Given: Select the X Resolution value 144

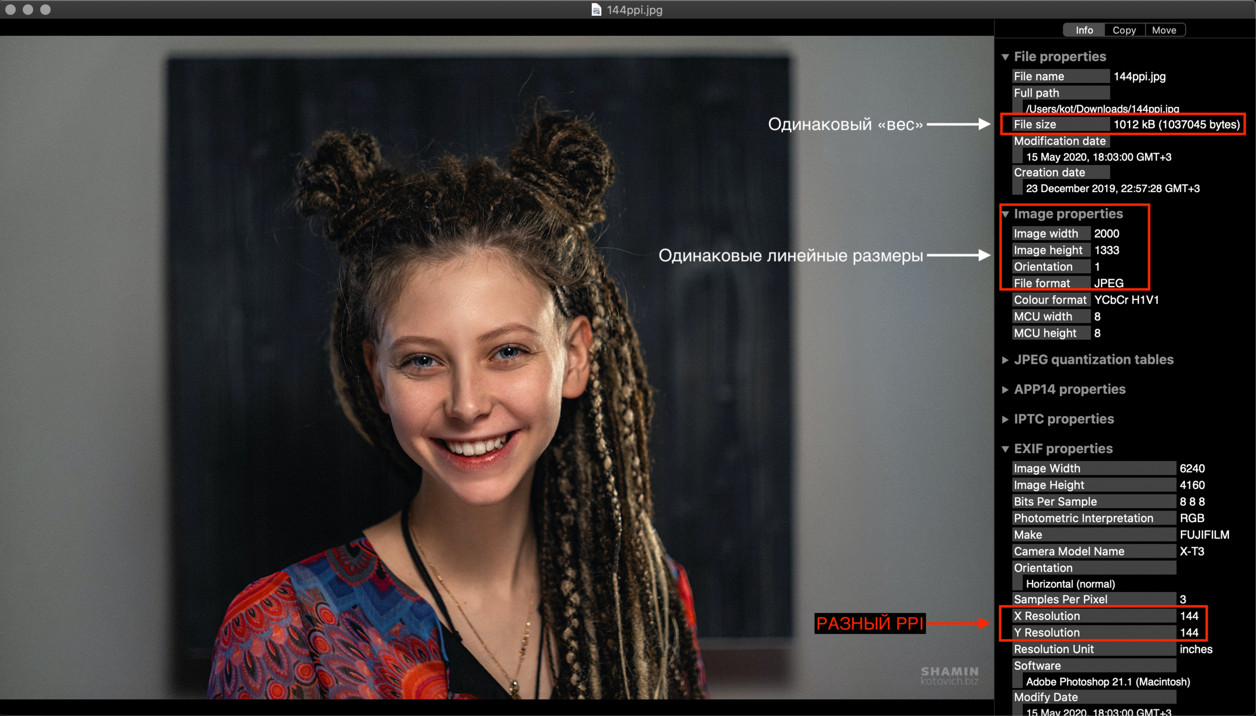Looking at the screenshot, I should pyautogui.click(x=1189, y=615).
